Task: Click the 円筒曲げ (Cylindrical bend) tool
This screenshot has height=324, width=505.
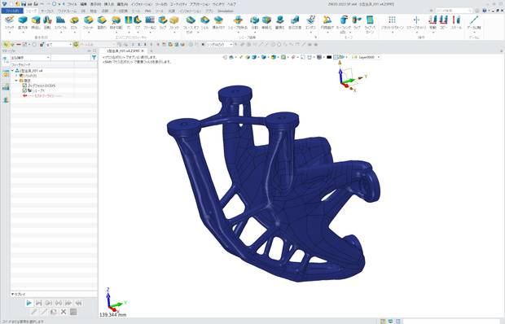Action: (x=327, y=23)
